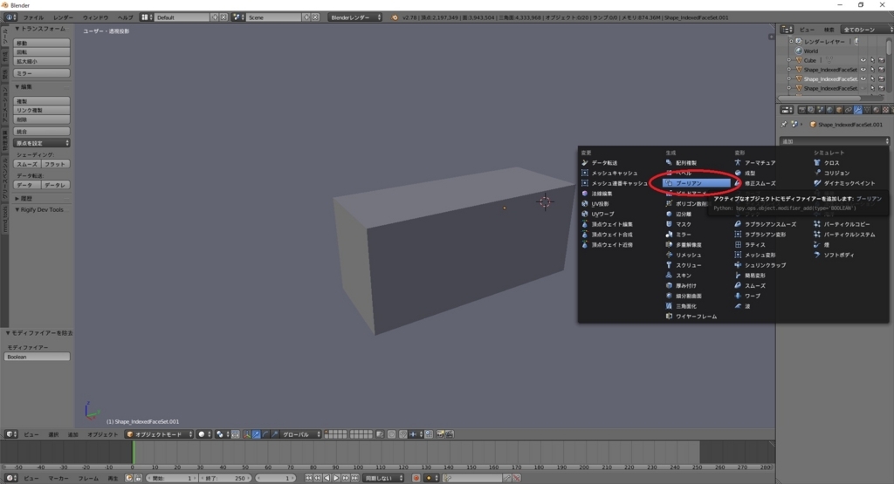Screen dimensions: 894x484
Task: Click the 統合 Join button
Action: click(x=42, y=132)
